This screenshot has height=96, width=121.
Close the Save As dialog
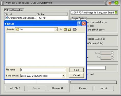click(x=84, y=23)
